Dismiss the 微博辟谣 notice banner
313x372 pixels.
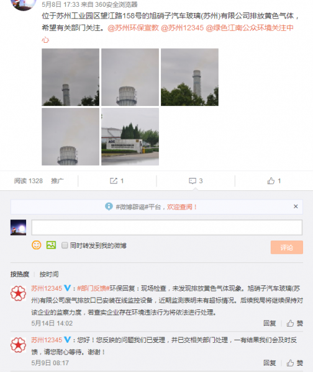(296, 206)
